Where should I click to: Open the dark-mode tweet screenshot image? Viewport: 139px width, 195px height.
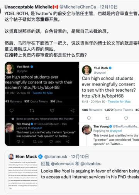[42, 104]
